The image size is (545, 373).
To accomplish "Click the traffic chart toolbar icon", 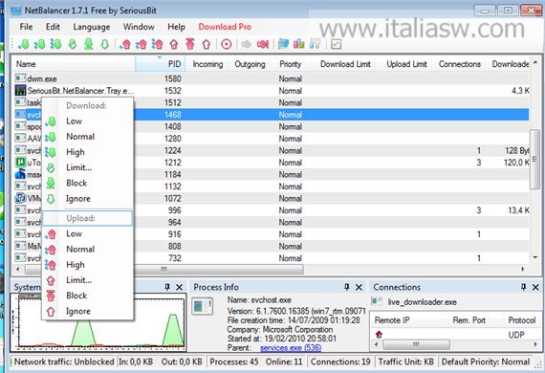I will (x=337, y=44).
